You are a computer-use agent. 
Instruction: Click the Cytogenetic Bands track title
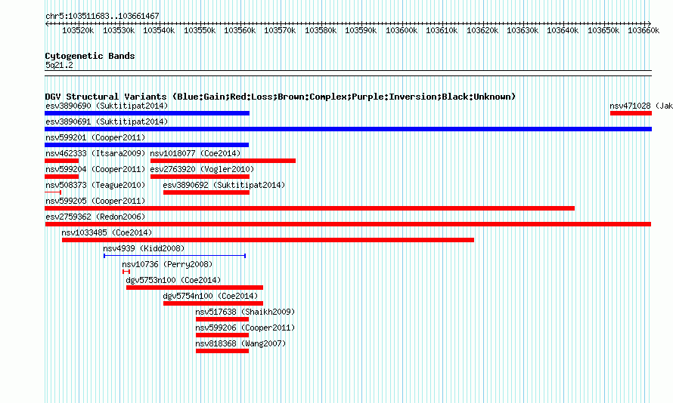(90, 56)
